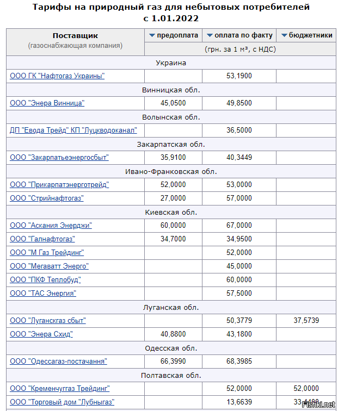This screenshot has height=411, width=338.
Task: Select Стрийнафтогаз price 57,0000
Action: pos(239,198)
